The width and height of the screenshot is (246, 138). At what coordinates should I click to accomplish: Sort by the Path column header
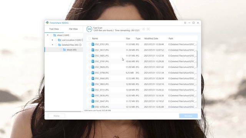(x=171, y=38)
